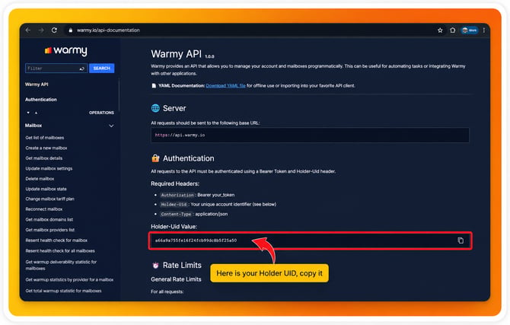Open 'Update mailbox settings' operation

click(x=49, y=168)
